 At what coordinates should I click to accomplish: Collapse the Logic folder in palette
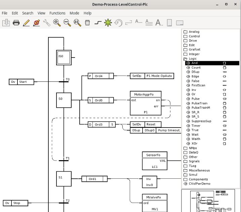(x=193, y=59)
